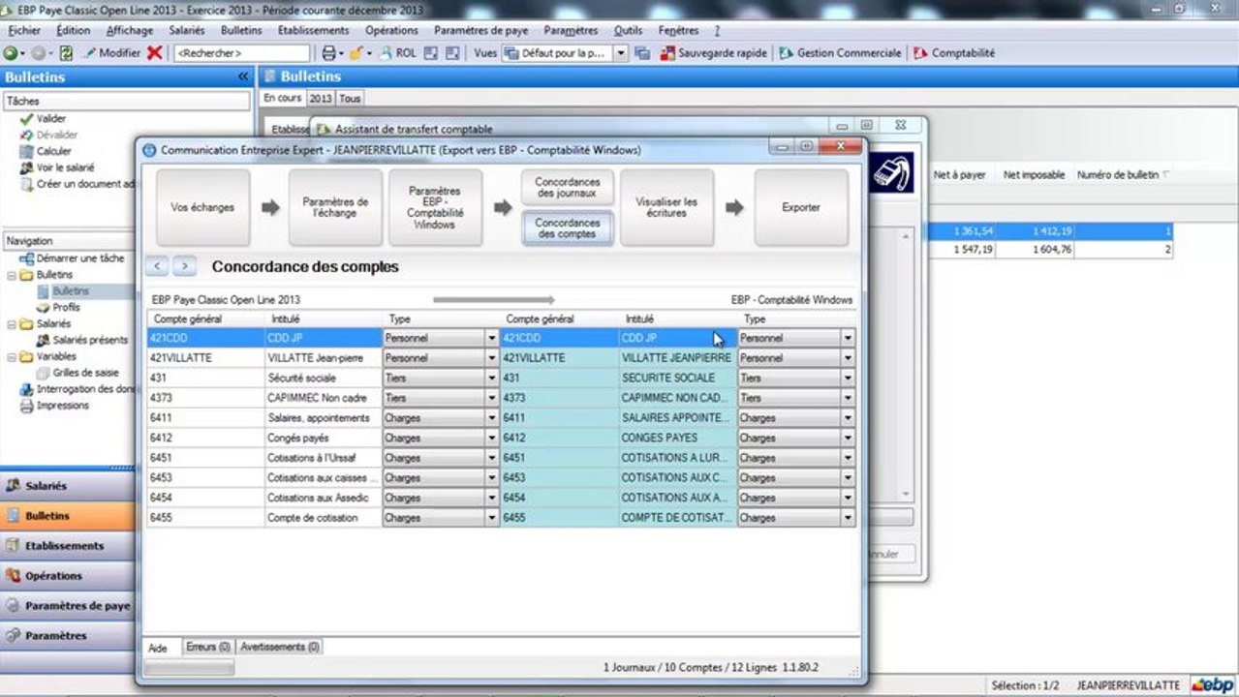Viewport: 1239px width, 697px height.
Task: Click the Calculer task in Tâches panel
Action: click(46, 151)
